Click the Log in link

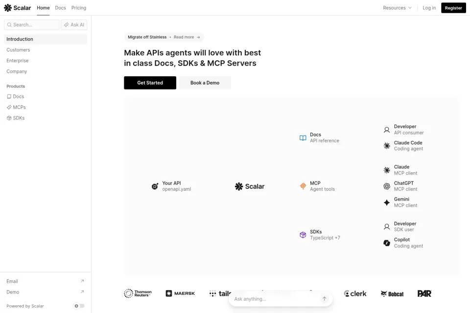click(429, 8)
